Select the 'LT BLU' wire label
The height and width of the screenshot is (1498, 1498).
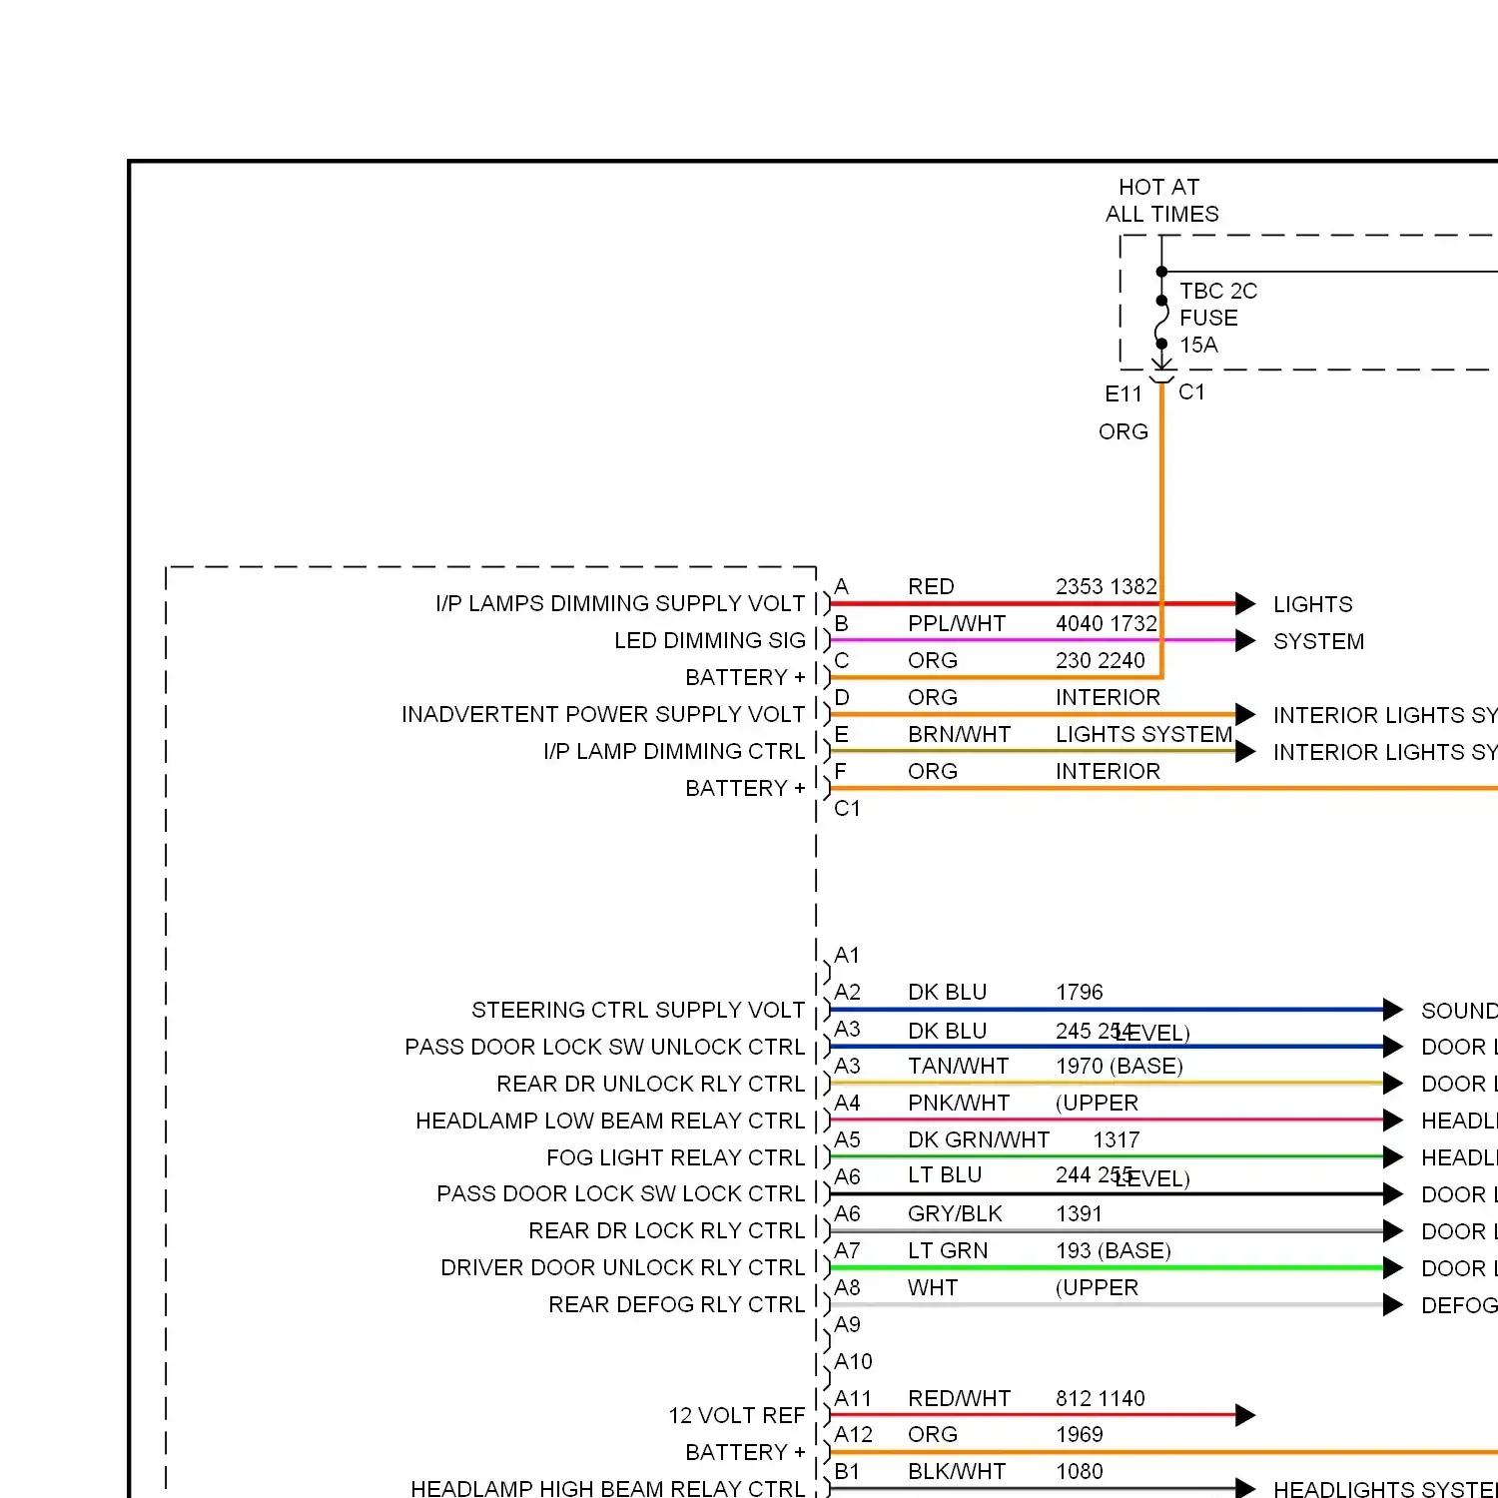pos(945,1174)
